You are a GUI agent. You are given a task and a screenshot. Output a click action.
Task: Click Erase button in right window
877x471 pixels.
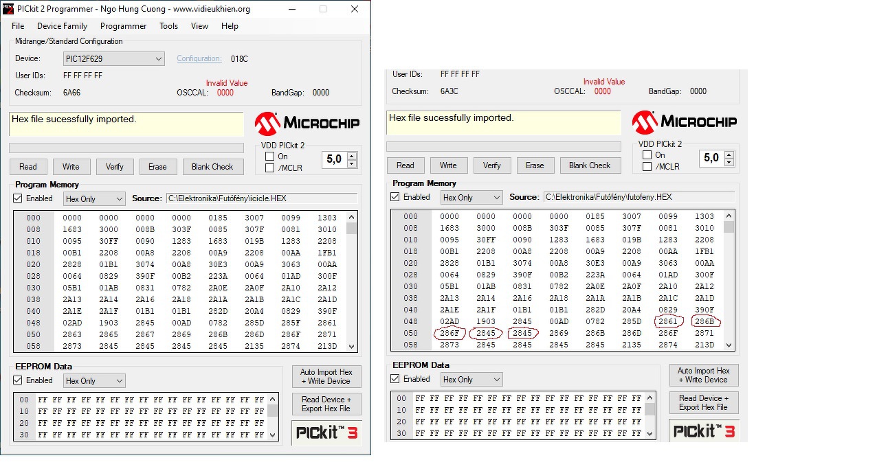[x=535, y=165]
